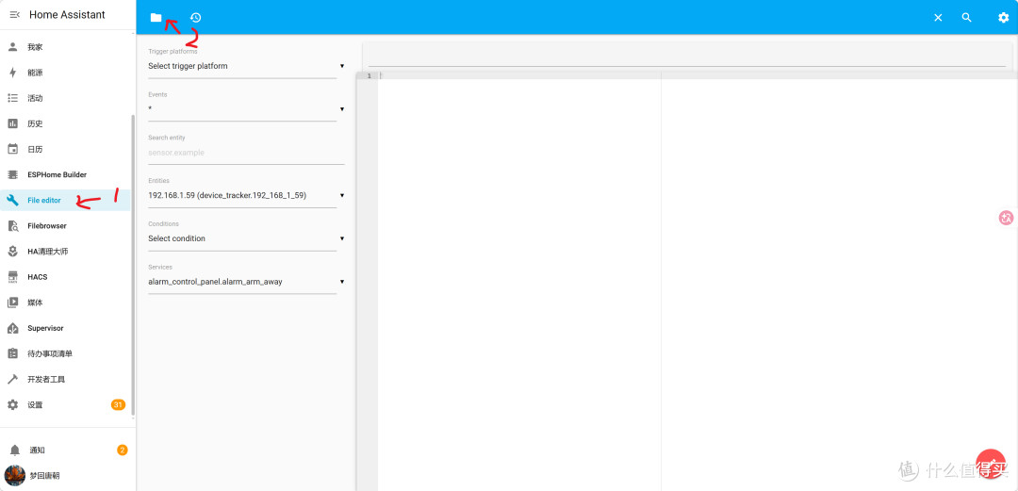This screenshot has height=491, width=1018.
Task: Click the 31 badge next to 设置
Action: (x=118, y=404)
